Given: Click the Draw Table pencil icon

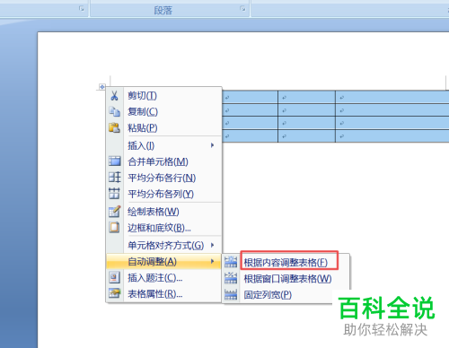Looking at the screenshot, I should 114,212.
